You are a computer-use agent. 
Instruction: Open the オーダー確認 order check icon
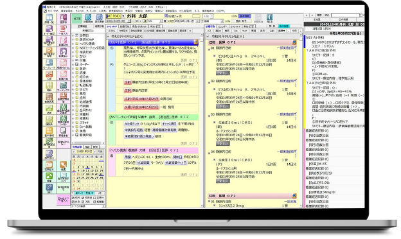point(49,30)
